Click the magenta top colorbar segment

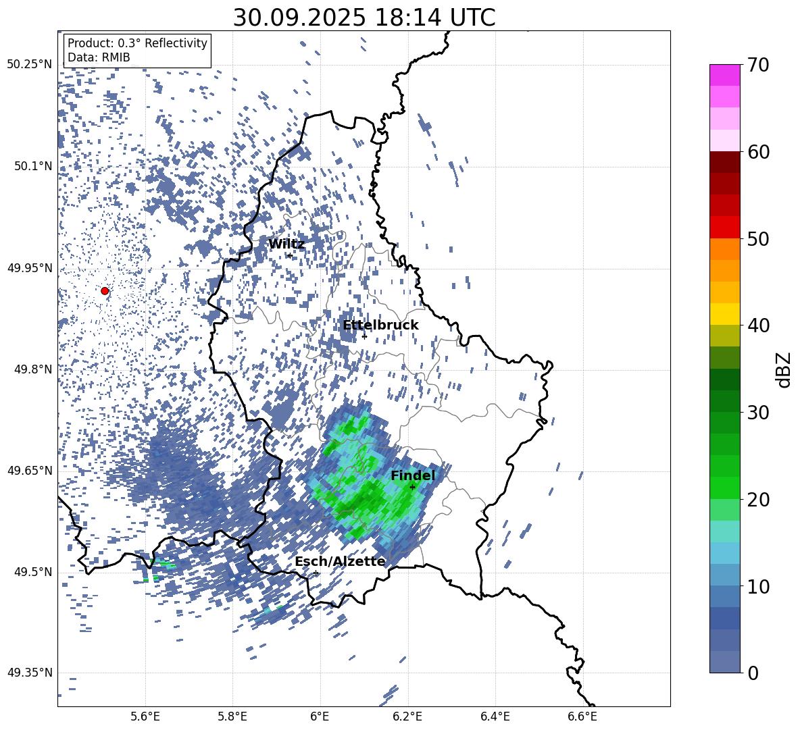point(724,76)
